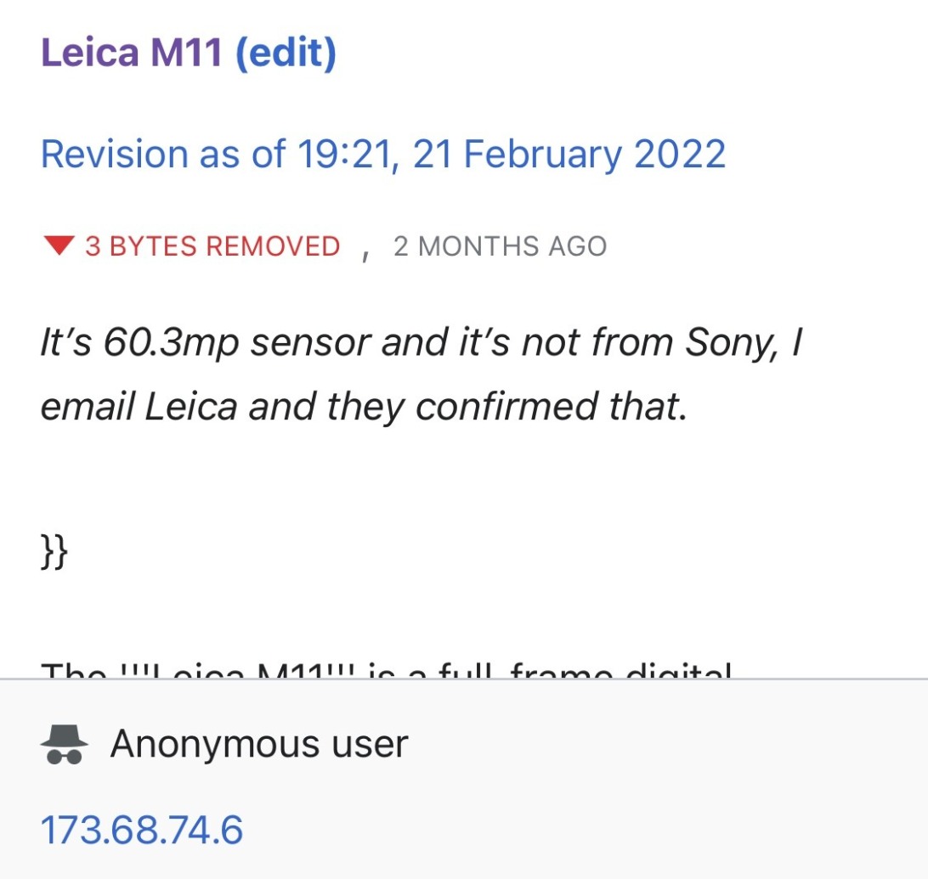Click the '3 BYTES REMOVED' label
The image size is (928, 879).
click(x=212, y=247)
